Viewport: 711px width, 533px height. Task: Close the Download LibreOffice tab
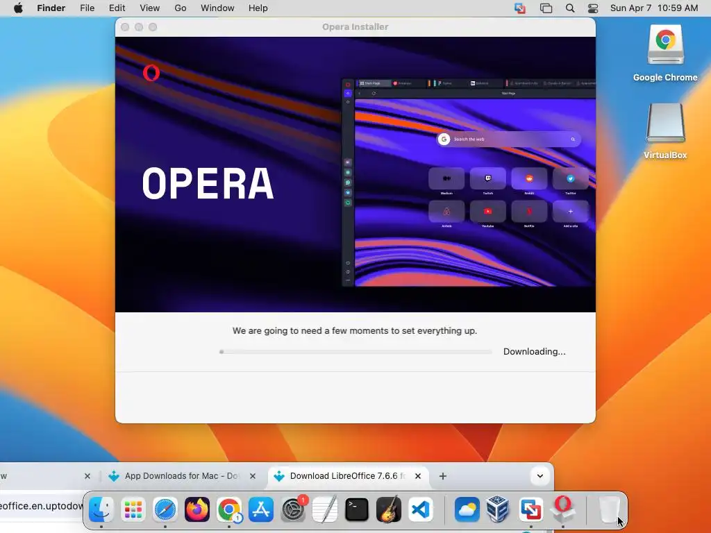coord(418,476)
